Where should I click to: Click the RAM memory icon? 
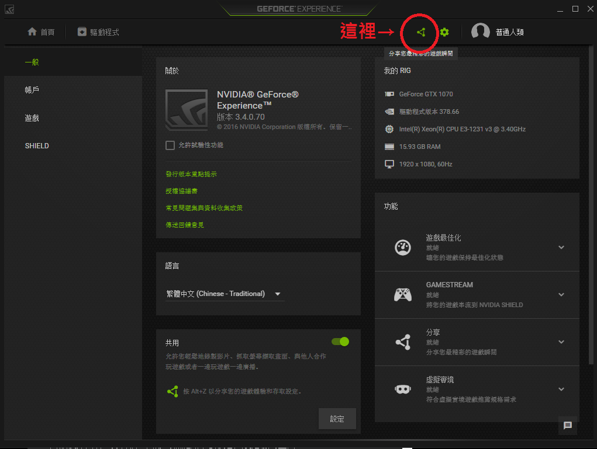click(x=389, y=147)
